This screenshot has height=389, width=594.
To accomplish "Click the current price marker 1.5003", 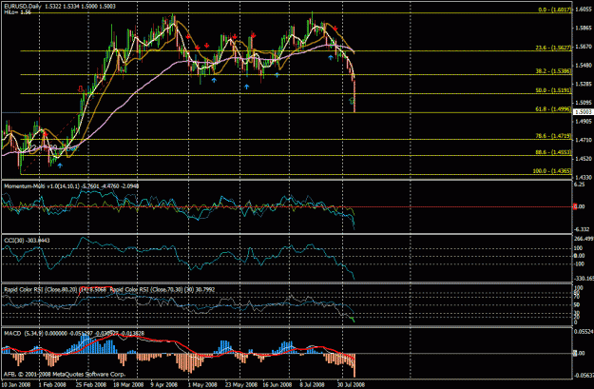I will [x=584, y=112].
